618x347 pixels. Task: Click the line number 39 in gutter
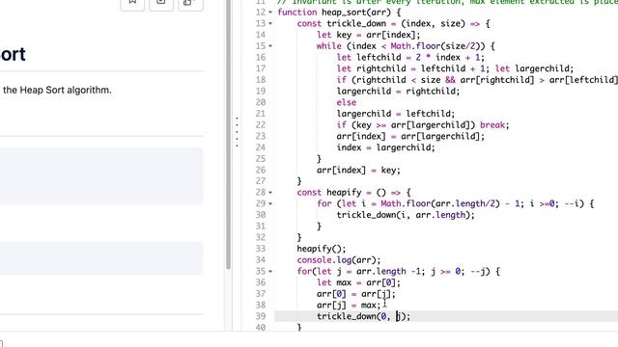261,316
